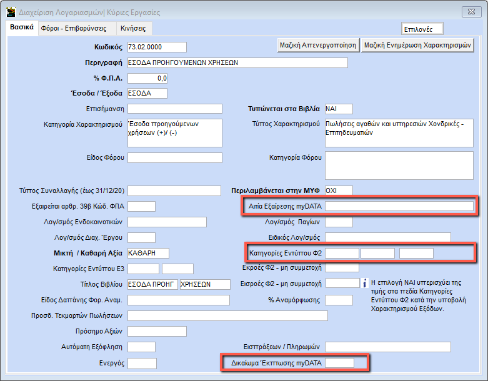Click into the Κωδικός field
The width and height of the screenshot is (488, 381).
(x=156, y=47)
